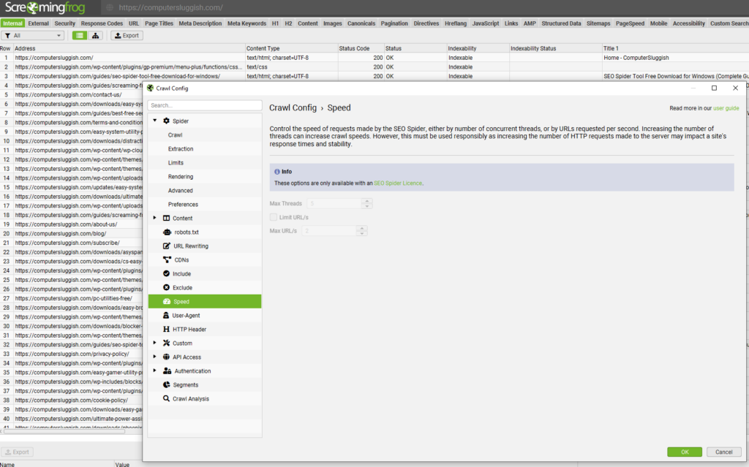The height and width of the screenshot is (467, 749).
Task: Open the Response Codes tab
Action: [102, 23]
